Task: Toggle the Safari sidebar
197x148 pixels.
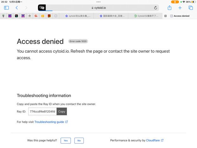Action: [x=6, y=8]
